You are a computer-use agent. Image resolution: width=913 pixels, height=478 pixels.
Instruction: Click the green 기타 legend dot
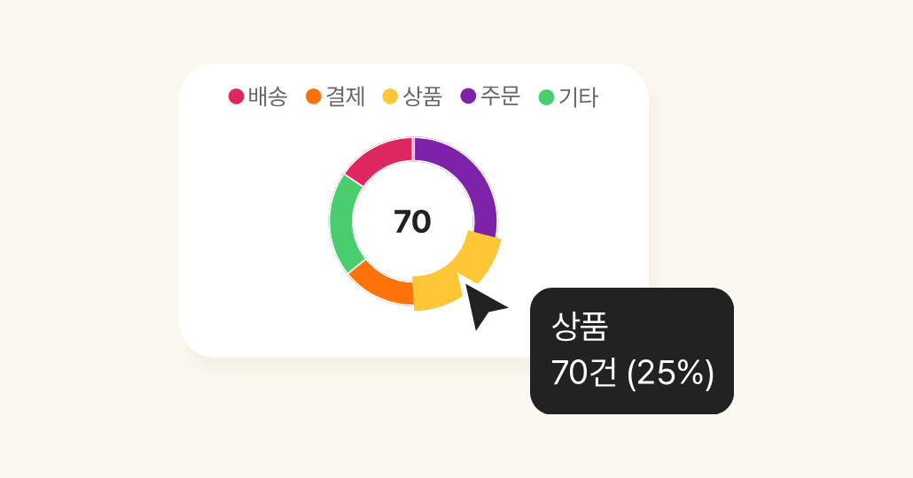coord(546,97)
